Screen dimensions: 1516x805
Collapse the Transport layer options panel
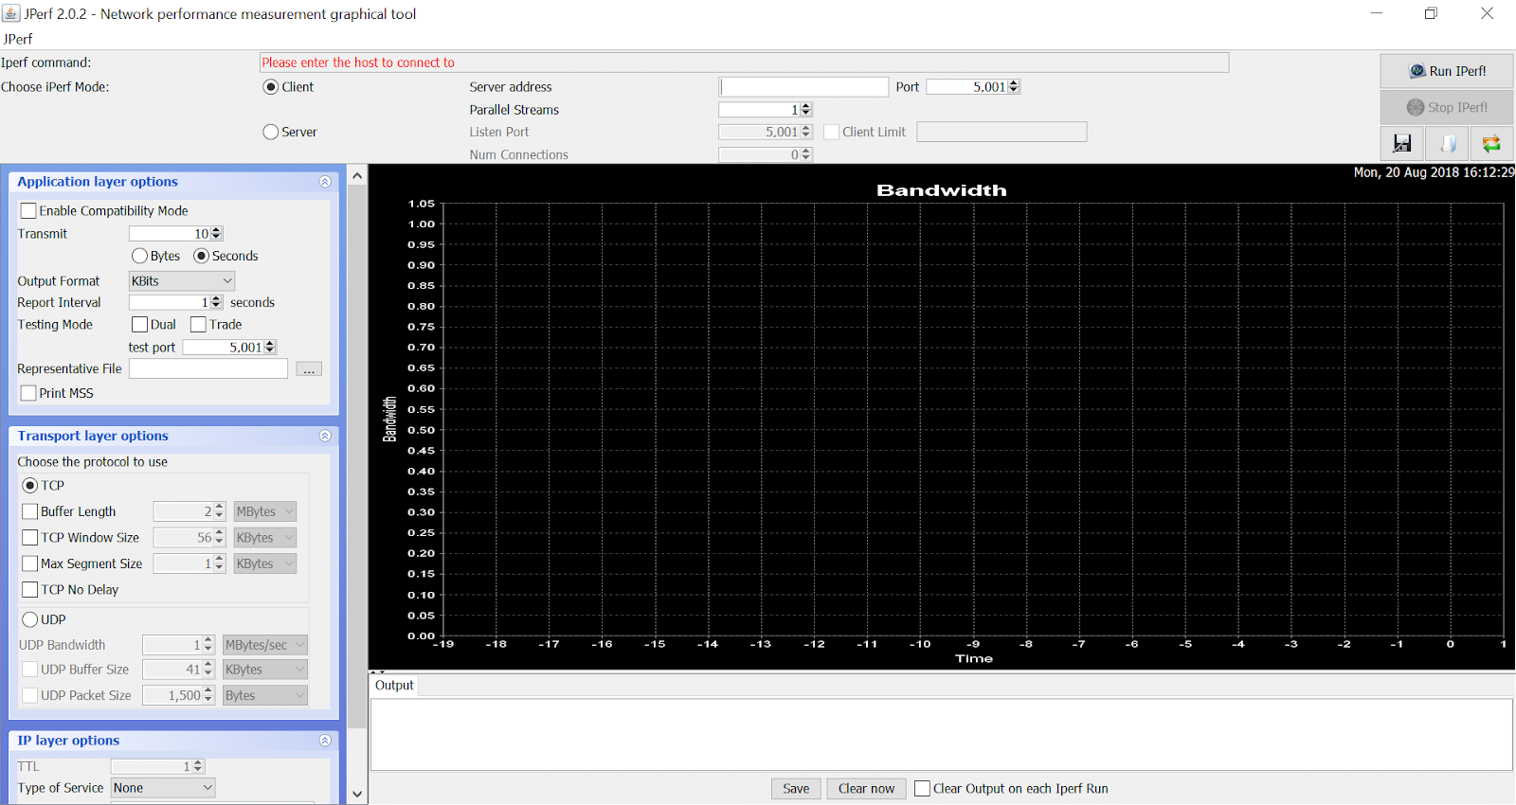click(x=325, y=436)
